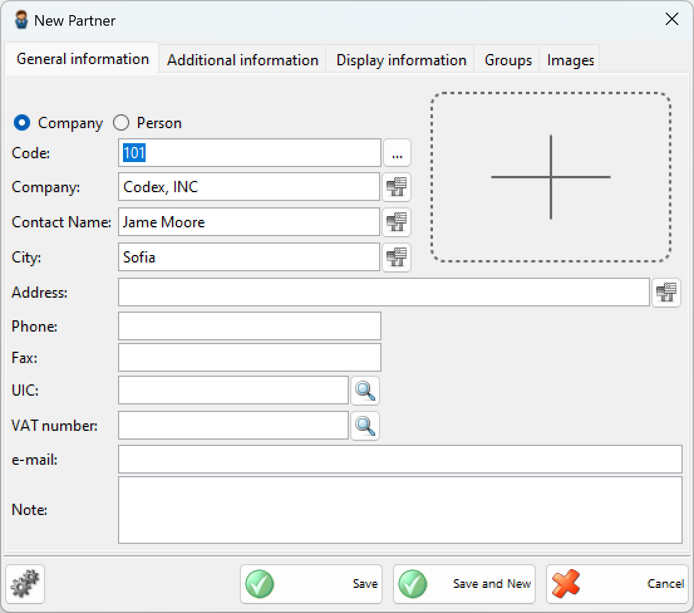Go to the Groups tab
The height and width of the screenshot is (613, 694).
[508, 60]
